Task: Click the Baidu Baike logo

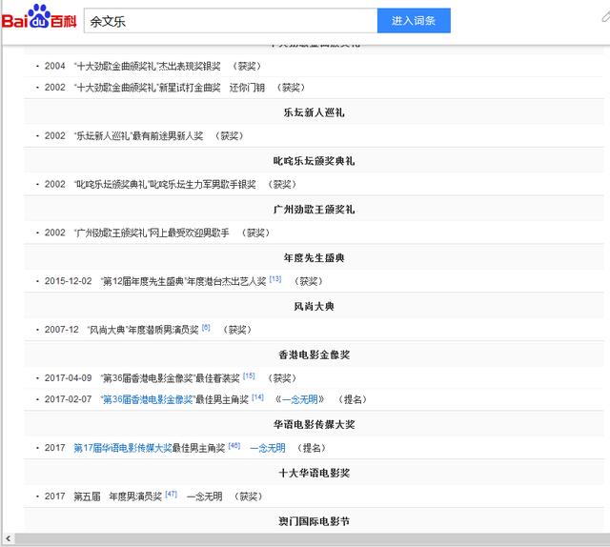Action: (38, 17)
